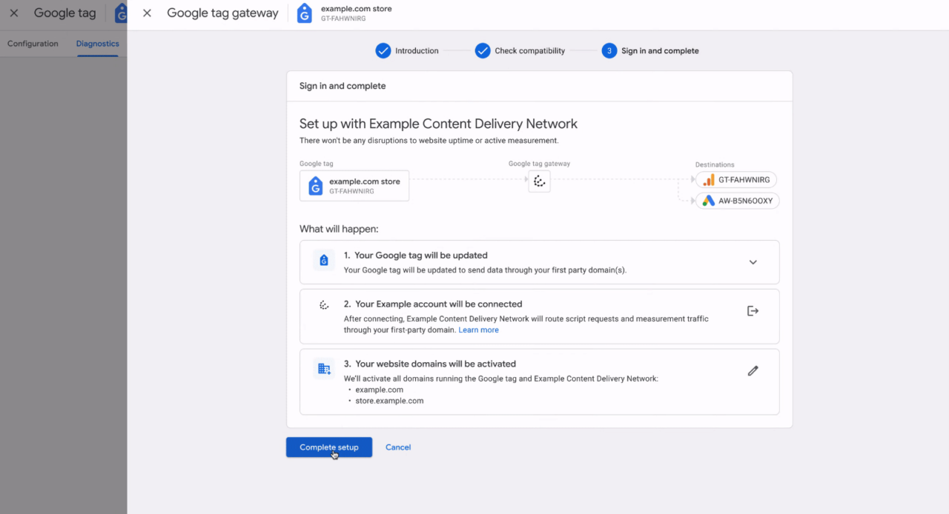
Task: Click 'Set up with Example Content Delivery Network' heading
Action: (438, 124)
